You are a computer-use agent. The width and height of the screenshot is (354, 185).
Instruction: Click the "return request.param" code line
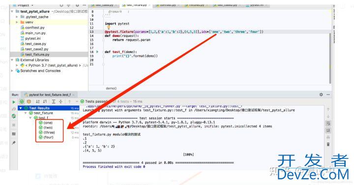(x=131, y=40)
